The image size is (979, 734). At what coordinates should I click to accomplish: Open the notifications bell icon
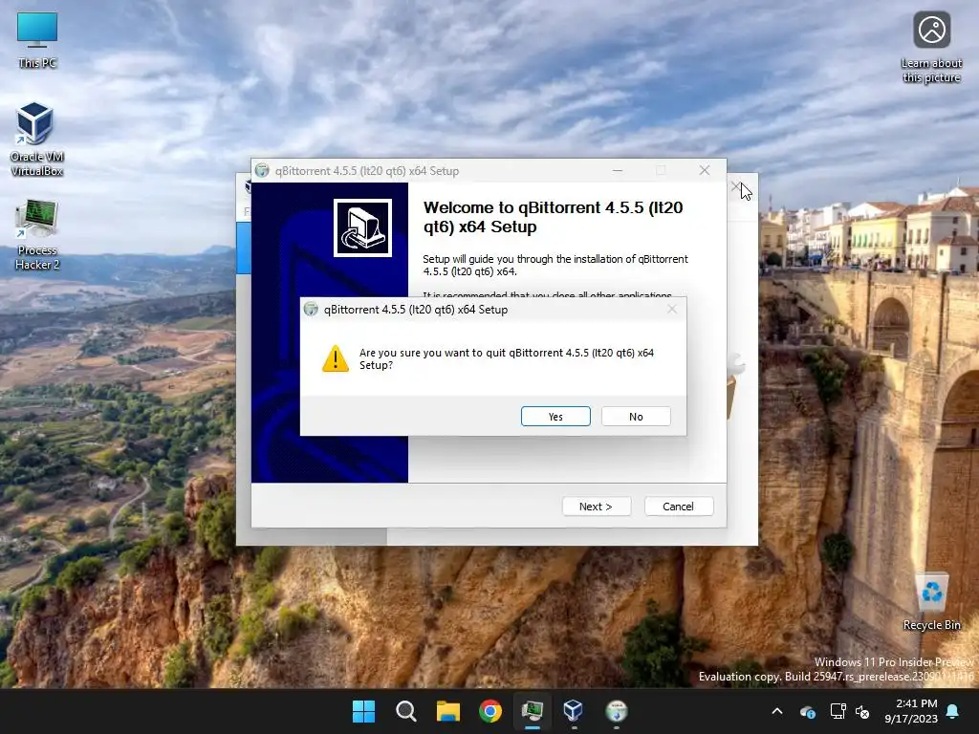(x=953, y=711)
